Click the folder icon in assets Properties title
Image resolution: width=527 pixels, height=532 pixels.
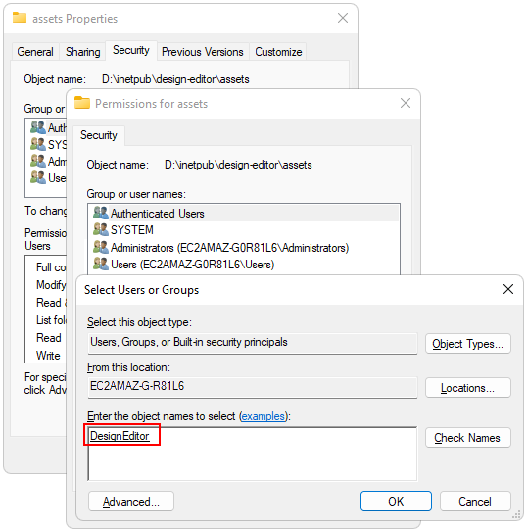(x=20, y=18)
